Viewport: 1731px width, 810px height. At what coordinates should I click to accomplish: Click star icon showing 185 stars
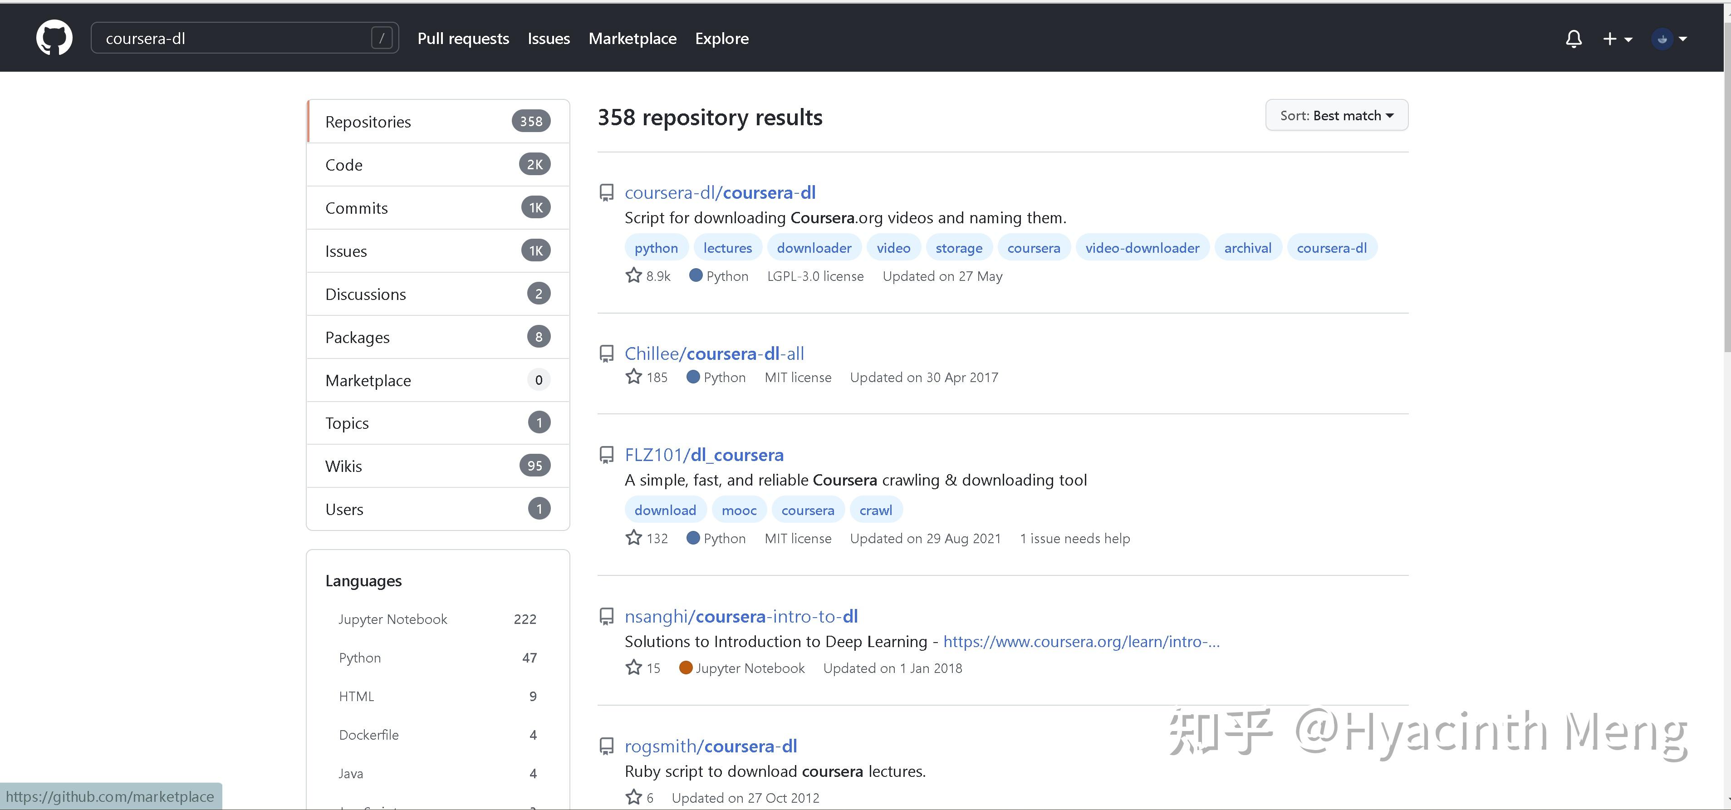click(634, 377)
